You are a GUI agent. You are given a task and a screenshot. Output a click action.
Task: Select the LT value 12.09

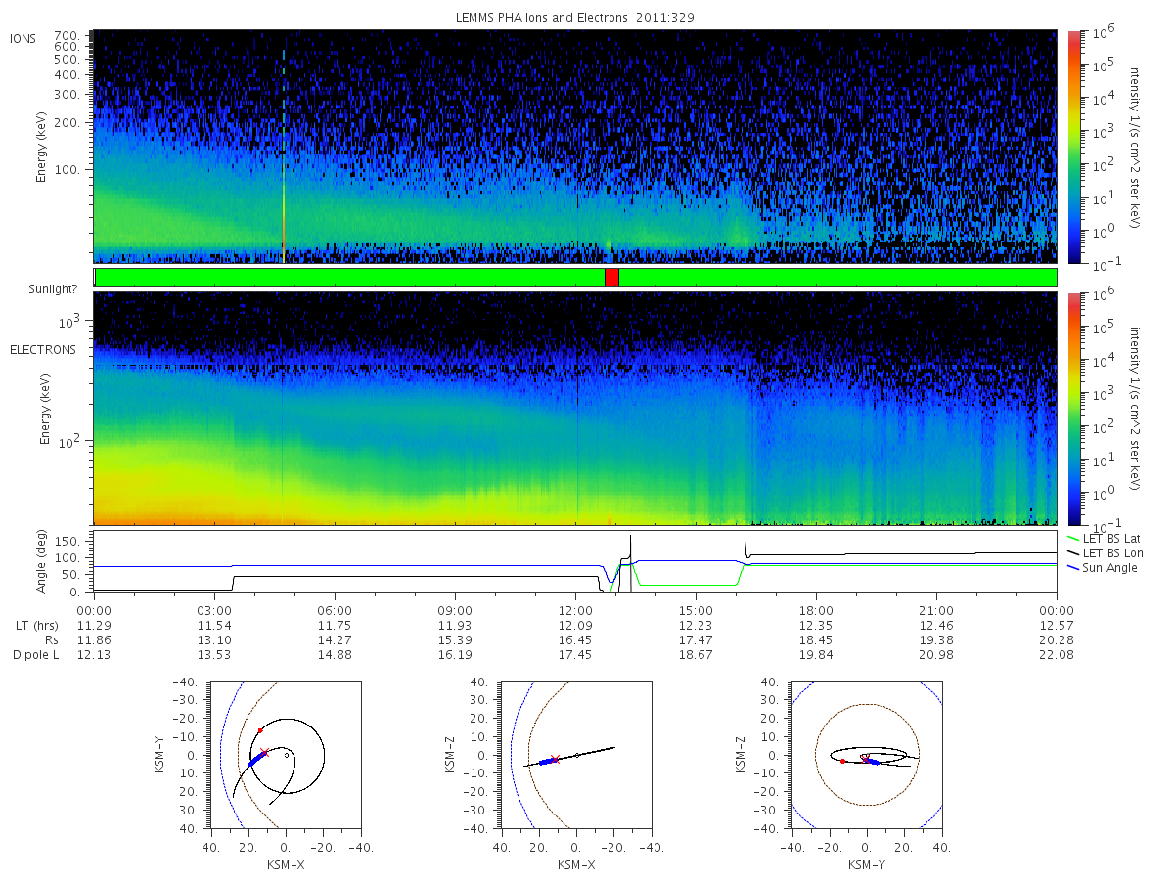[x=575, y=624]
